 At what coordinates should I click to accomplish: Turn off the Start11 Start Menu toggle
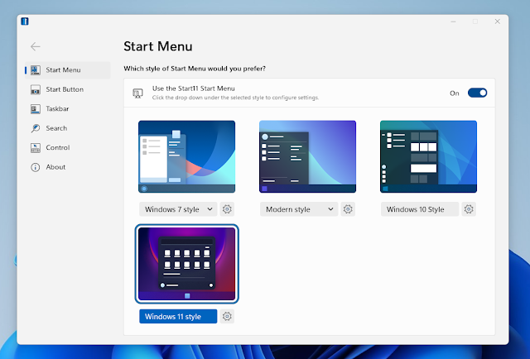(477, 93)
